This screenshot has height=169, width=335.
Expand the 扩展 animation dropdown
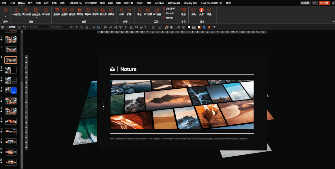click(129, 17)
